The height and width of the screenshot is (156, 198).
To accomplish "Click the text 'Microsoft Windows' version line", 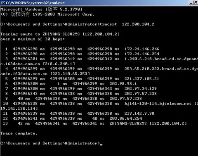I will point(41,9).
